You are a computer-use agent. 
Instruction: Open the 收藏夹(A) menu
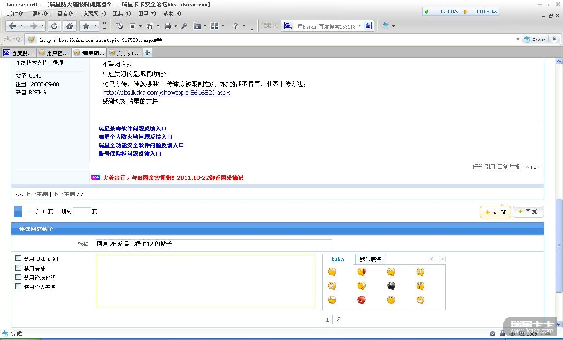[x=94, y=14]
